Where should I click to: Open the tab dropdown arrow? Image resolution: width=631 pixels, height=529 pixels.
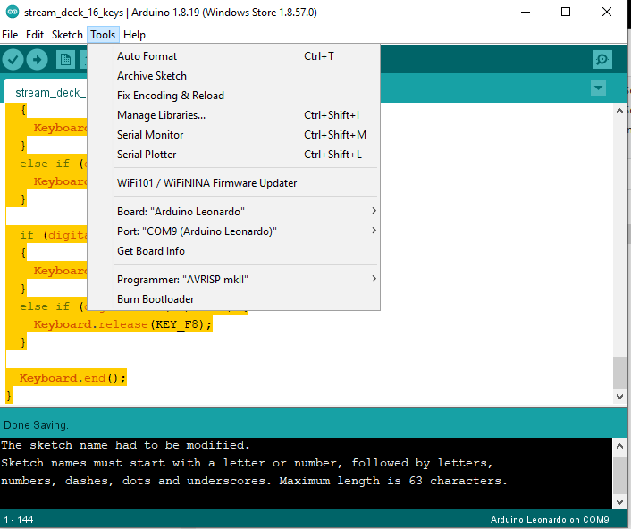pos(598,88)
